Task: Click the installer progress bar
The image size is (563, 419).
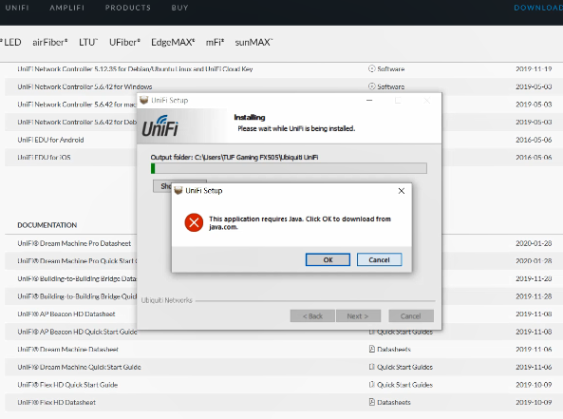Action: pyautogui.click(x=289, y=168)
